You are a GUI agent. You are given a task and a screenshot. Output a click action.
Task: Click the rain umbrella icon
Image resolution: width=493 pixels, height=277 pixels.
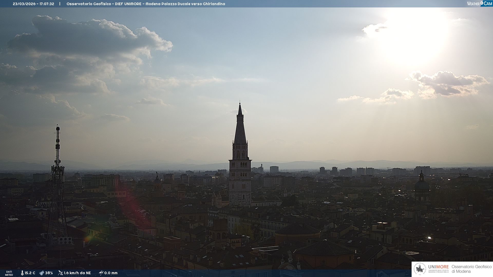pos(101,273)
